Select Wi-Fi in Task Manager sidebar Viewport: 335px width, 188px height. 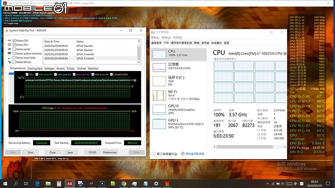tap(179, 95)
